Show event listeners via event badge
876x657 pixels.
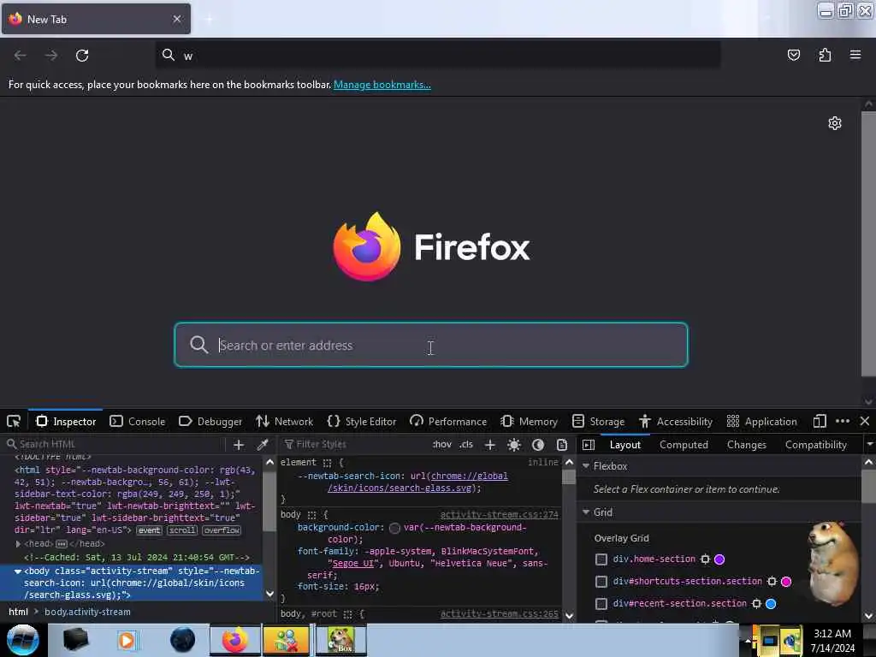click(x=149, y=530)
